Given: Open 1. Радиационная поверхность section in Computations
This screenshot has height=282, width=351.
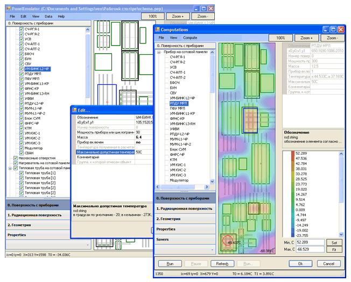Looking at the screenshot, I should click(x=185, y=208).
